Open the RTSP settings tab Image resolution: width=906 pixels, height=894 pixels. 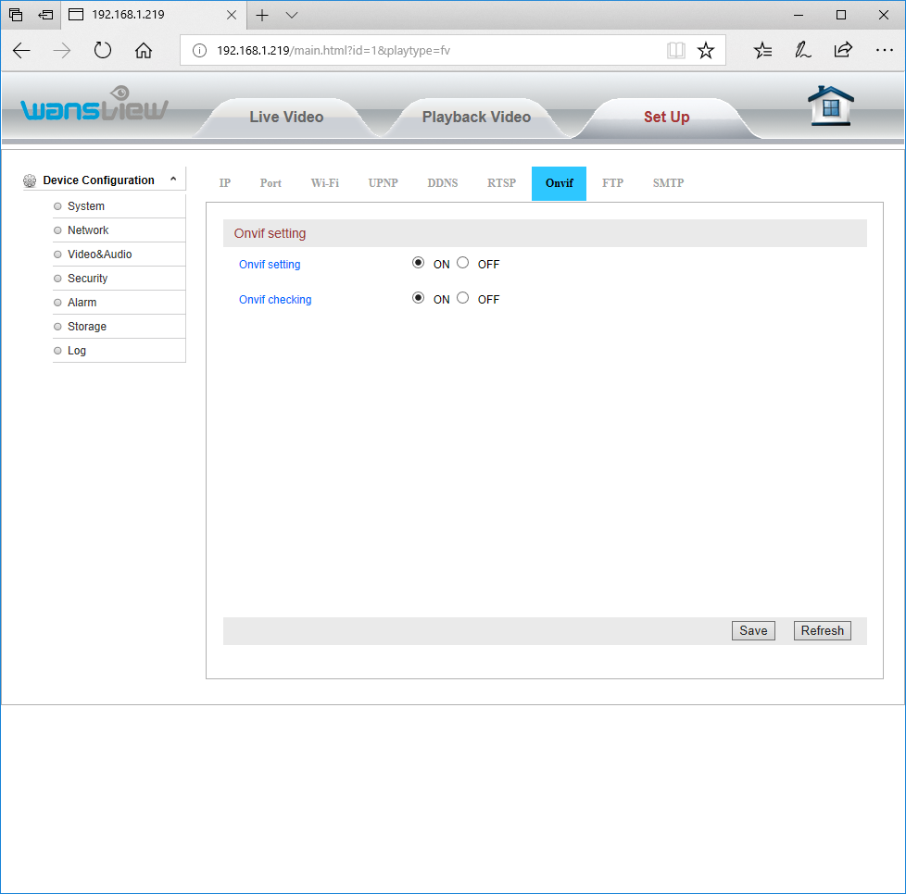click(x=501, y=183)
